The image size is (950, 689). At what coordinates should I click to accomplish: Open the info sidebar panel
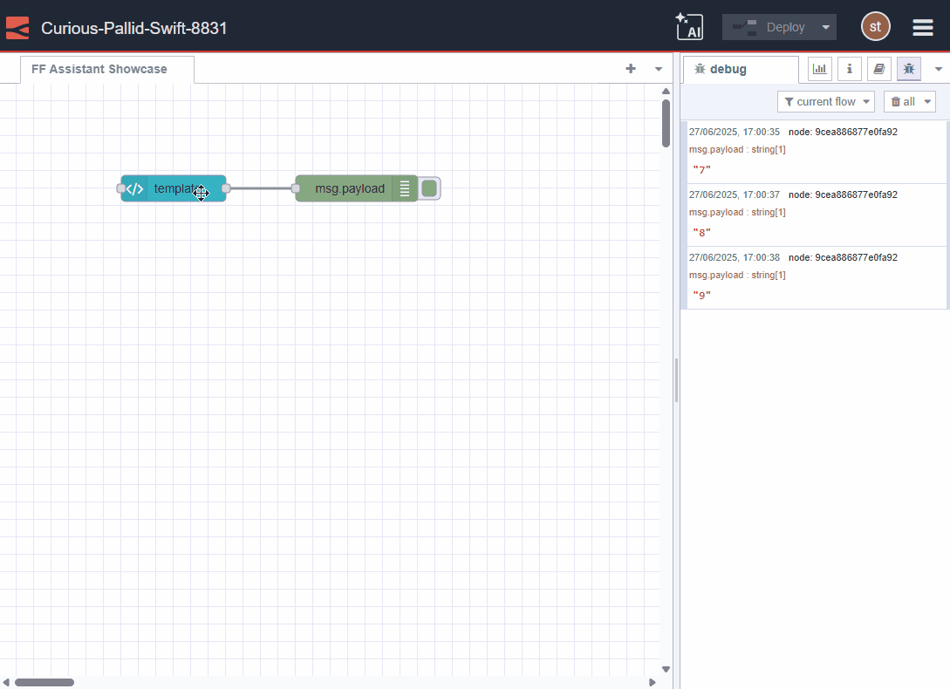pos(849,68)
